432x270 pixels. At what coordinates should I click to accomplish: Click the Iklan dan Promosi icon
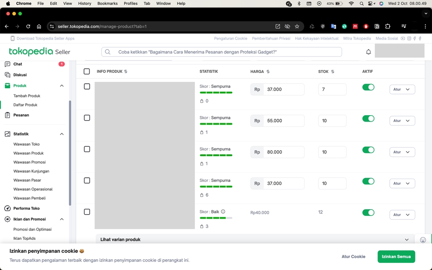[x=8, y=219]
